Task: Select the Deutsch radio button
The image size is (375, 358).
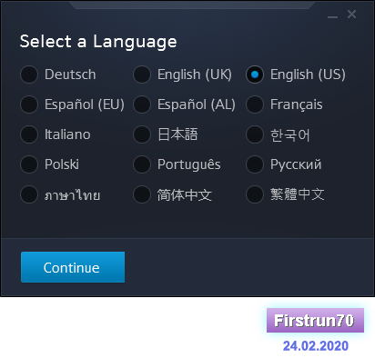Action: (x=29, y=75)
